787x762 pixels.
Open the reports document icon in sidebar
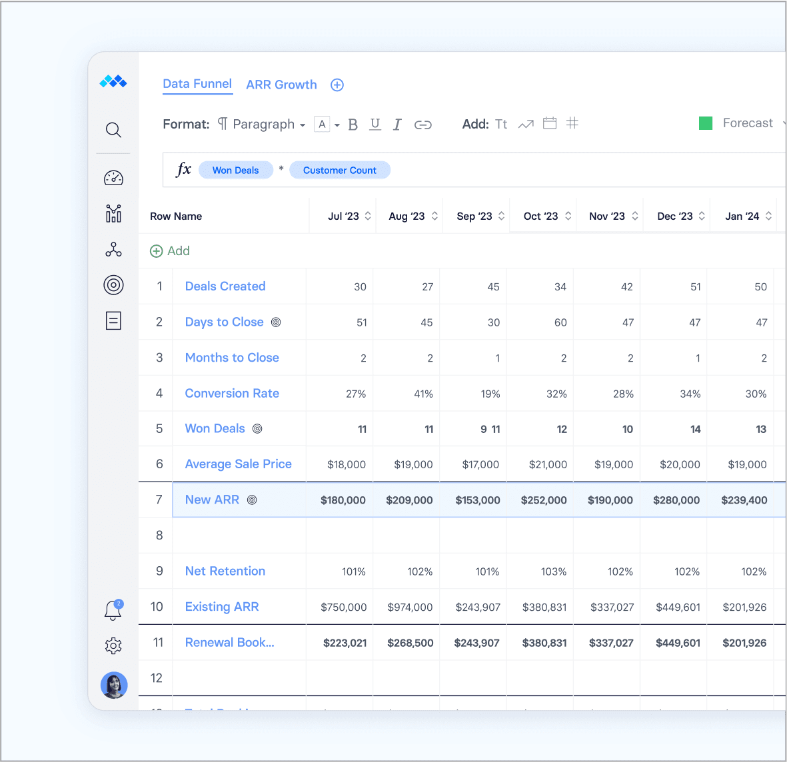(x=113, y=320)
